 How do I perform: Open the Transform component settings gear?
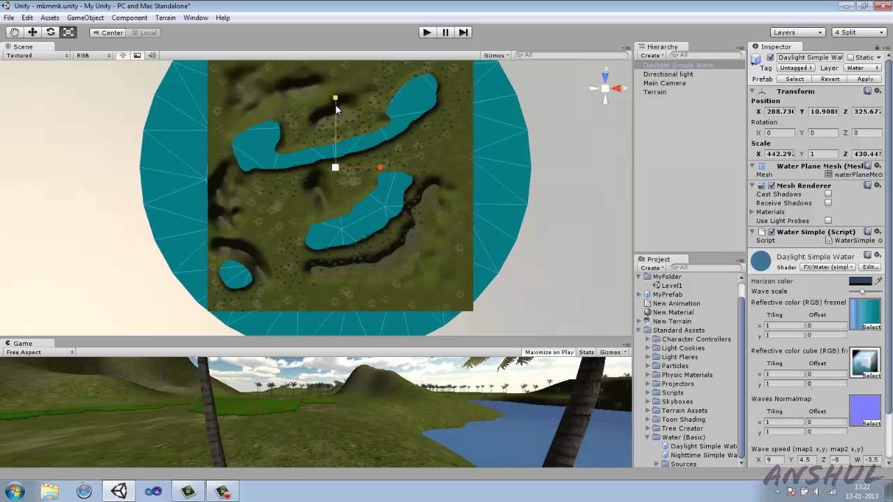[878, 91]
